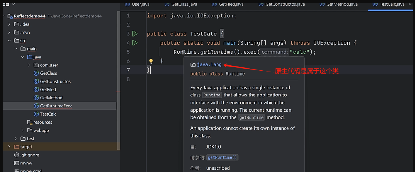Click the GetRuntimeExec class icon in tree

(x=36, y=106)
